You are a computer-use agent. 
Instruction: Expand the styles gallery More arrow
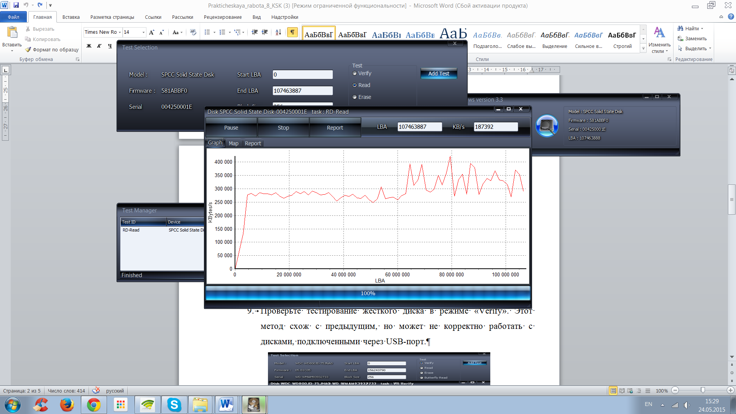pyautogui.click(x=643, y=48)
